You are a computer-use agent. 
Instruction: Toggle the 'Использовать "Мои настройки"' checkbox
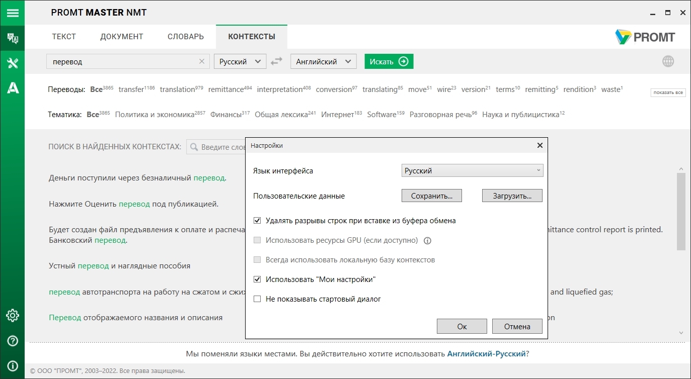(x=257, y=279)
